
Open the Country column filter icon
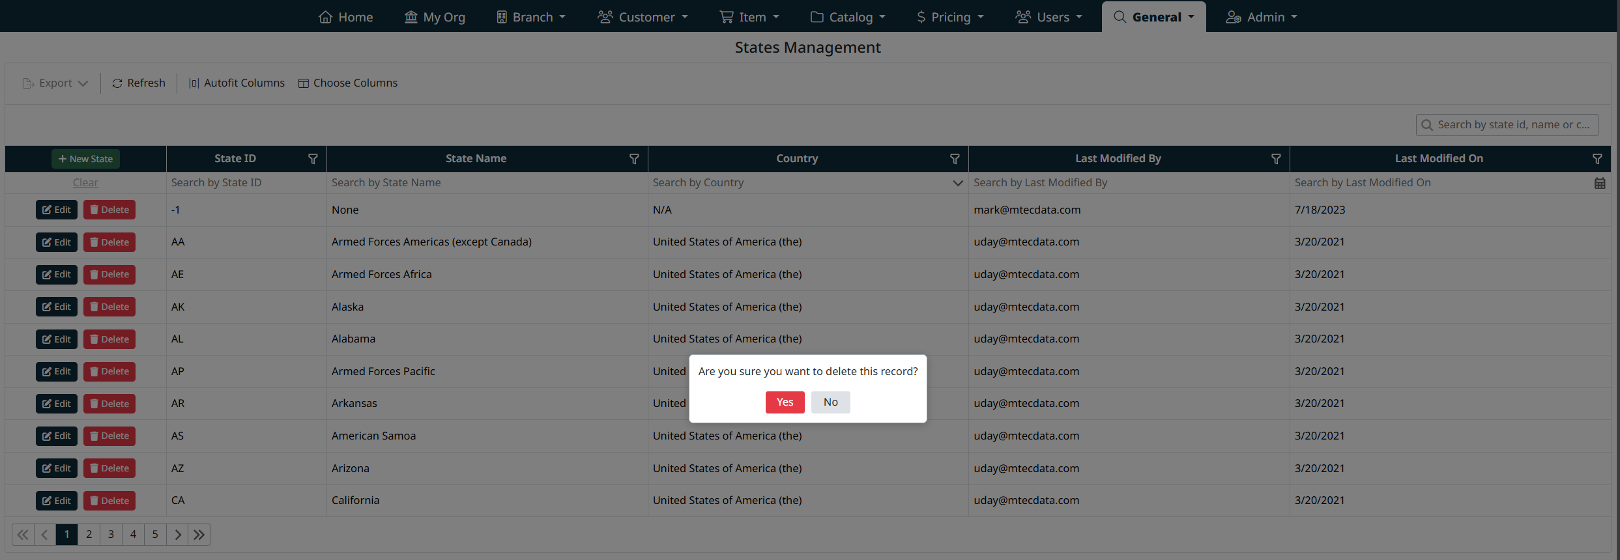[955, 159]
